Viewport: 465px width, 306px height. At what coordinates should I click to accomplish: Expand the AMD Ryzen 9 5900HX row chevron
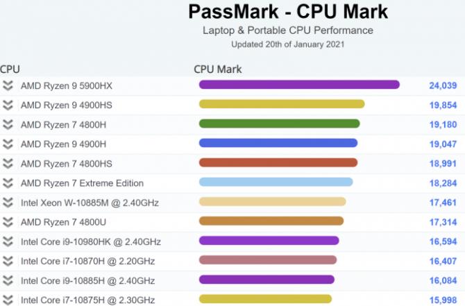[8, 85]
